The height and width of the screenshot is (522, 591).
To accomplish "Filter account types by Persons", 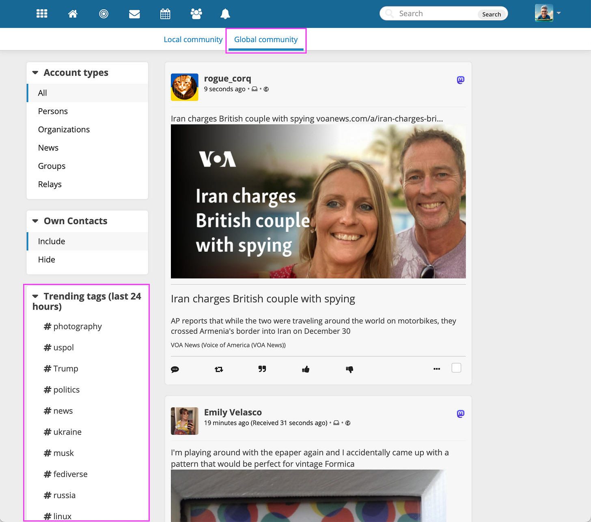I will coord(87,111).
